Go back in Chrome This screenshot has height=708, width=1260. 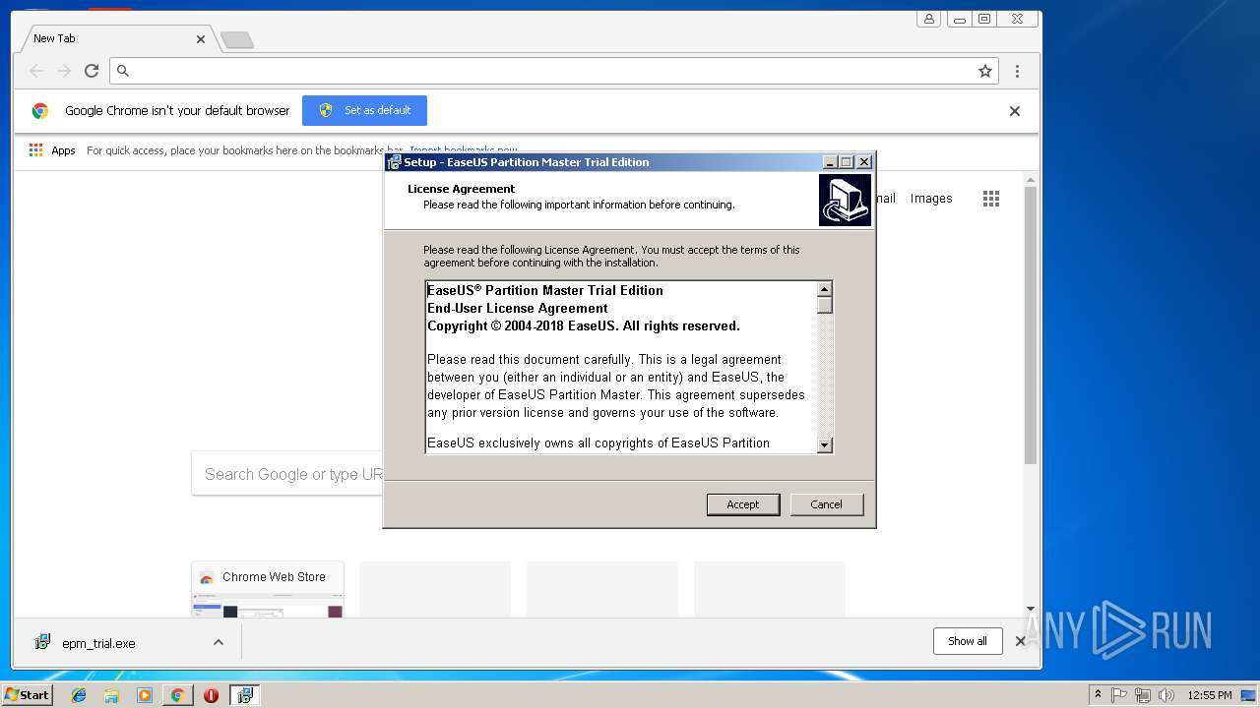pos(36,71)
